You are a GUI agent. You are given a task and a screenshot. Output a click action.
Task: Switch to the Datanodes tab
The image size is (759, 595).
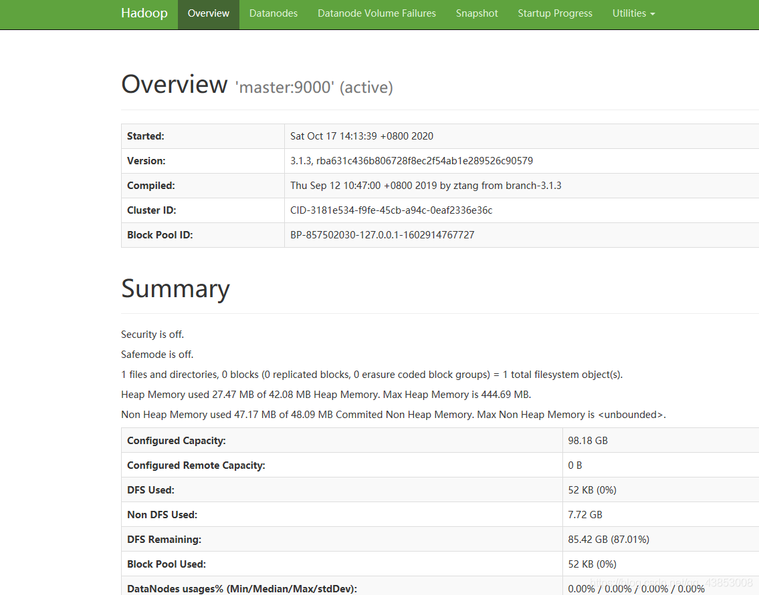pos(274,13)
